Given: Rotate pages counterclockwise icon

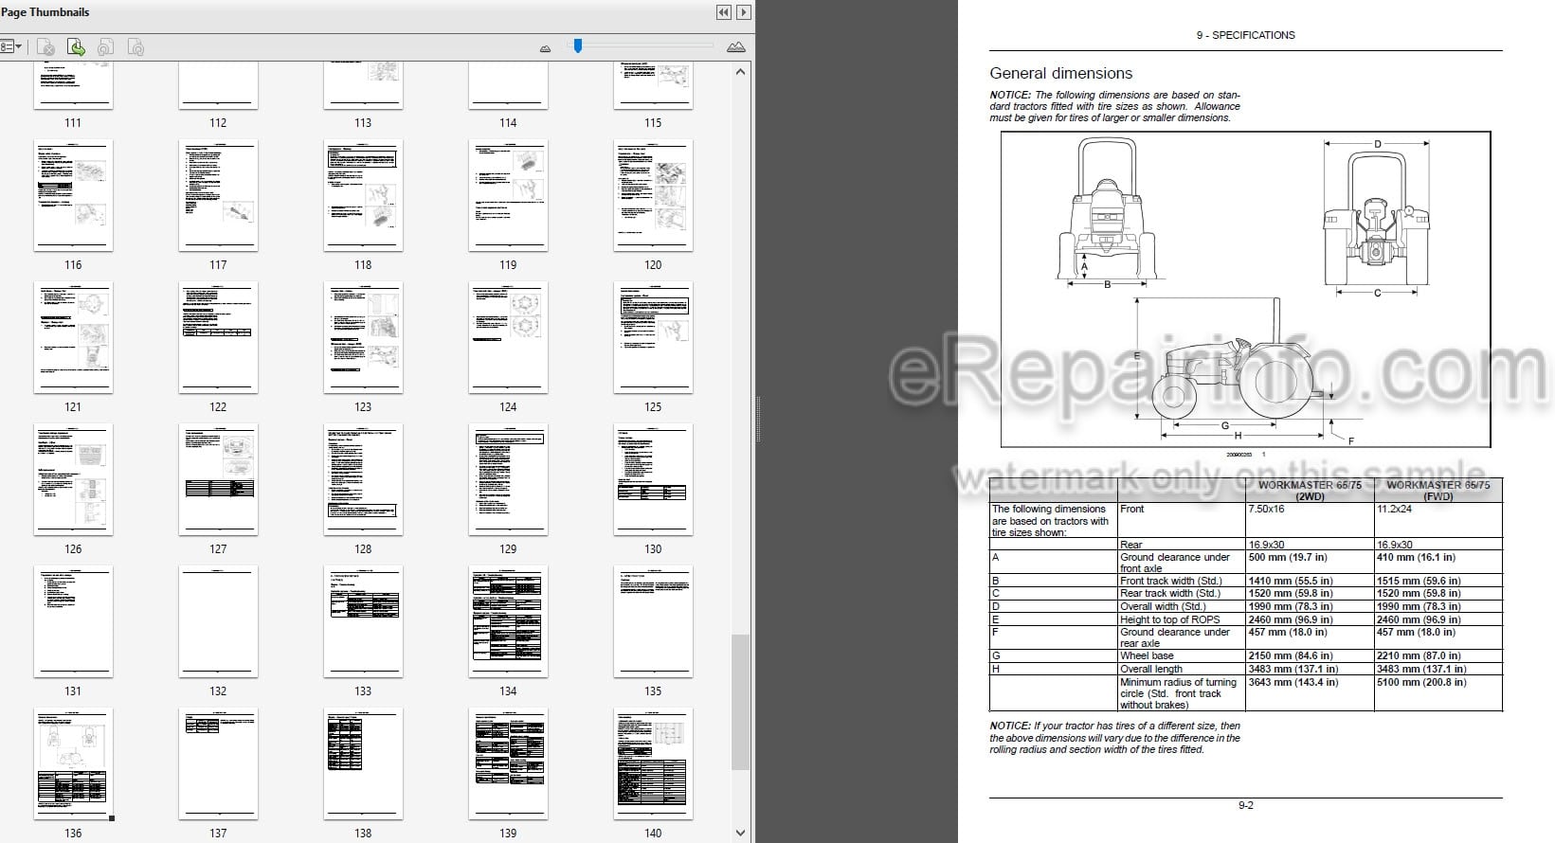Looking at the screenshot, I should pos(105,46).
